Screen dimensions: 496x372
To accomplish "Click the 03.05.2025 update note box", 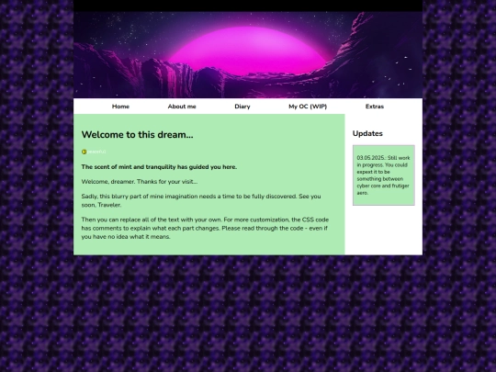I will pos(384,175).
